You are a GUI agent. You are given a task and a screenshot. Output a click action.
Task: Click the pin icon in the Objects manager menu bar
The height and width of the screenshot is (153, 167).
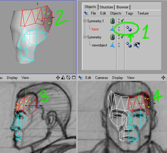click(x=86, y=13)
